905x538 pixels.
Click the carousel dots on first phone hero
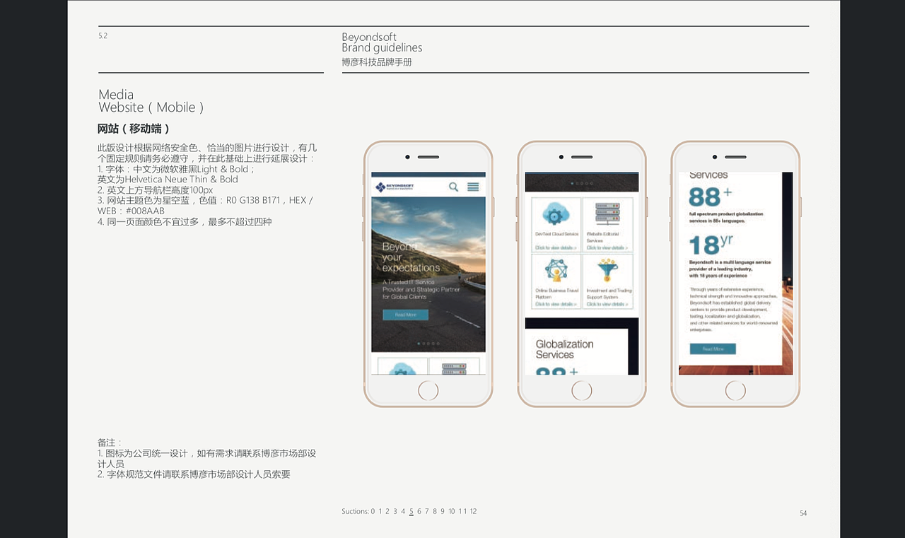tap(428, 344)
